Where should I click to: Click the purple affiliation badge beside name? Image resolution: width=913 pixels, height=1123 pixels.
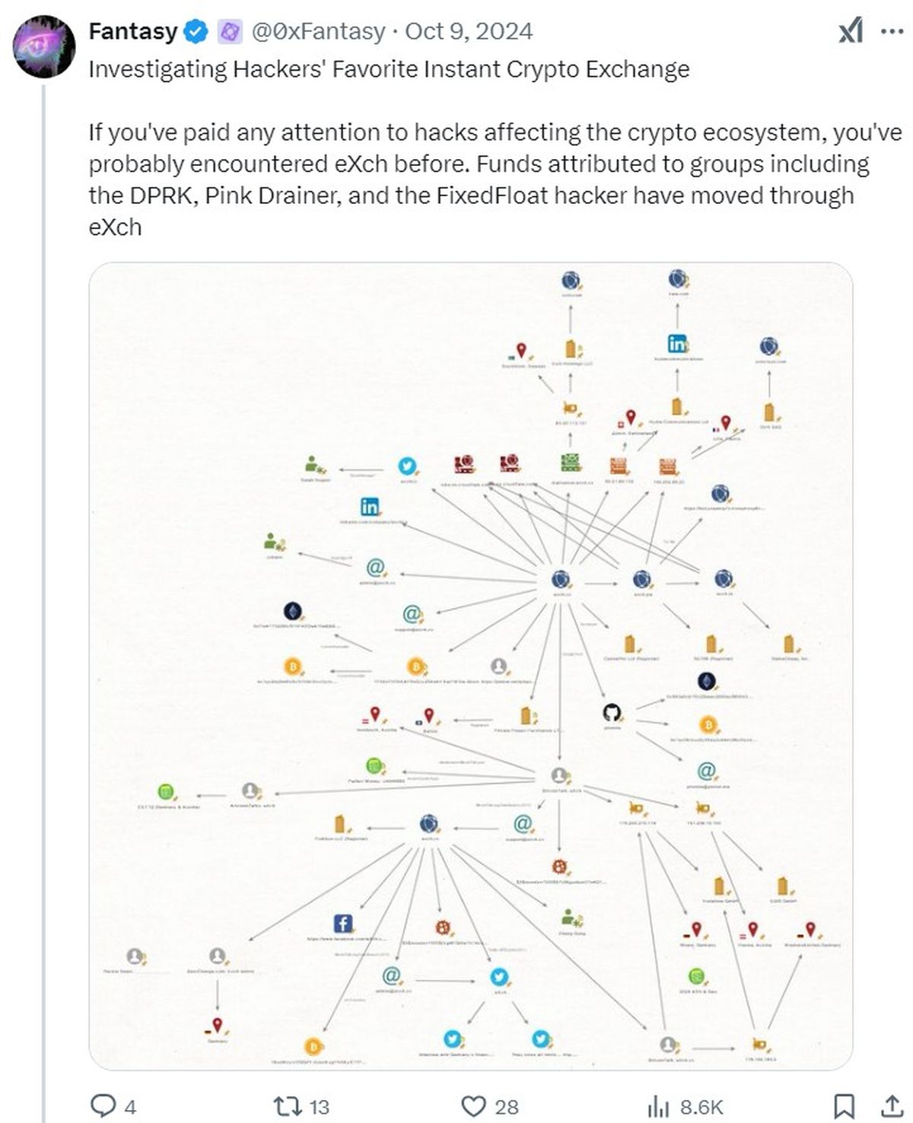(x=230, y=31)
